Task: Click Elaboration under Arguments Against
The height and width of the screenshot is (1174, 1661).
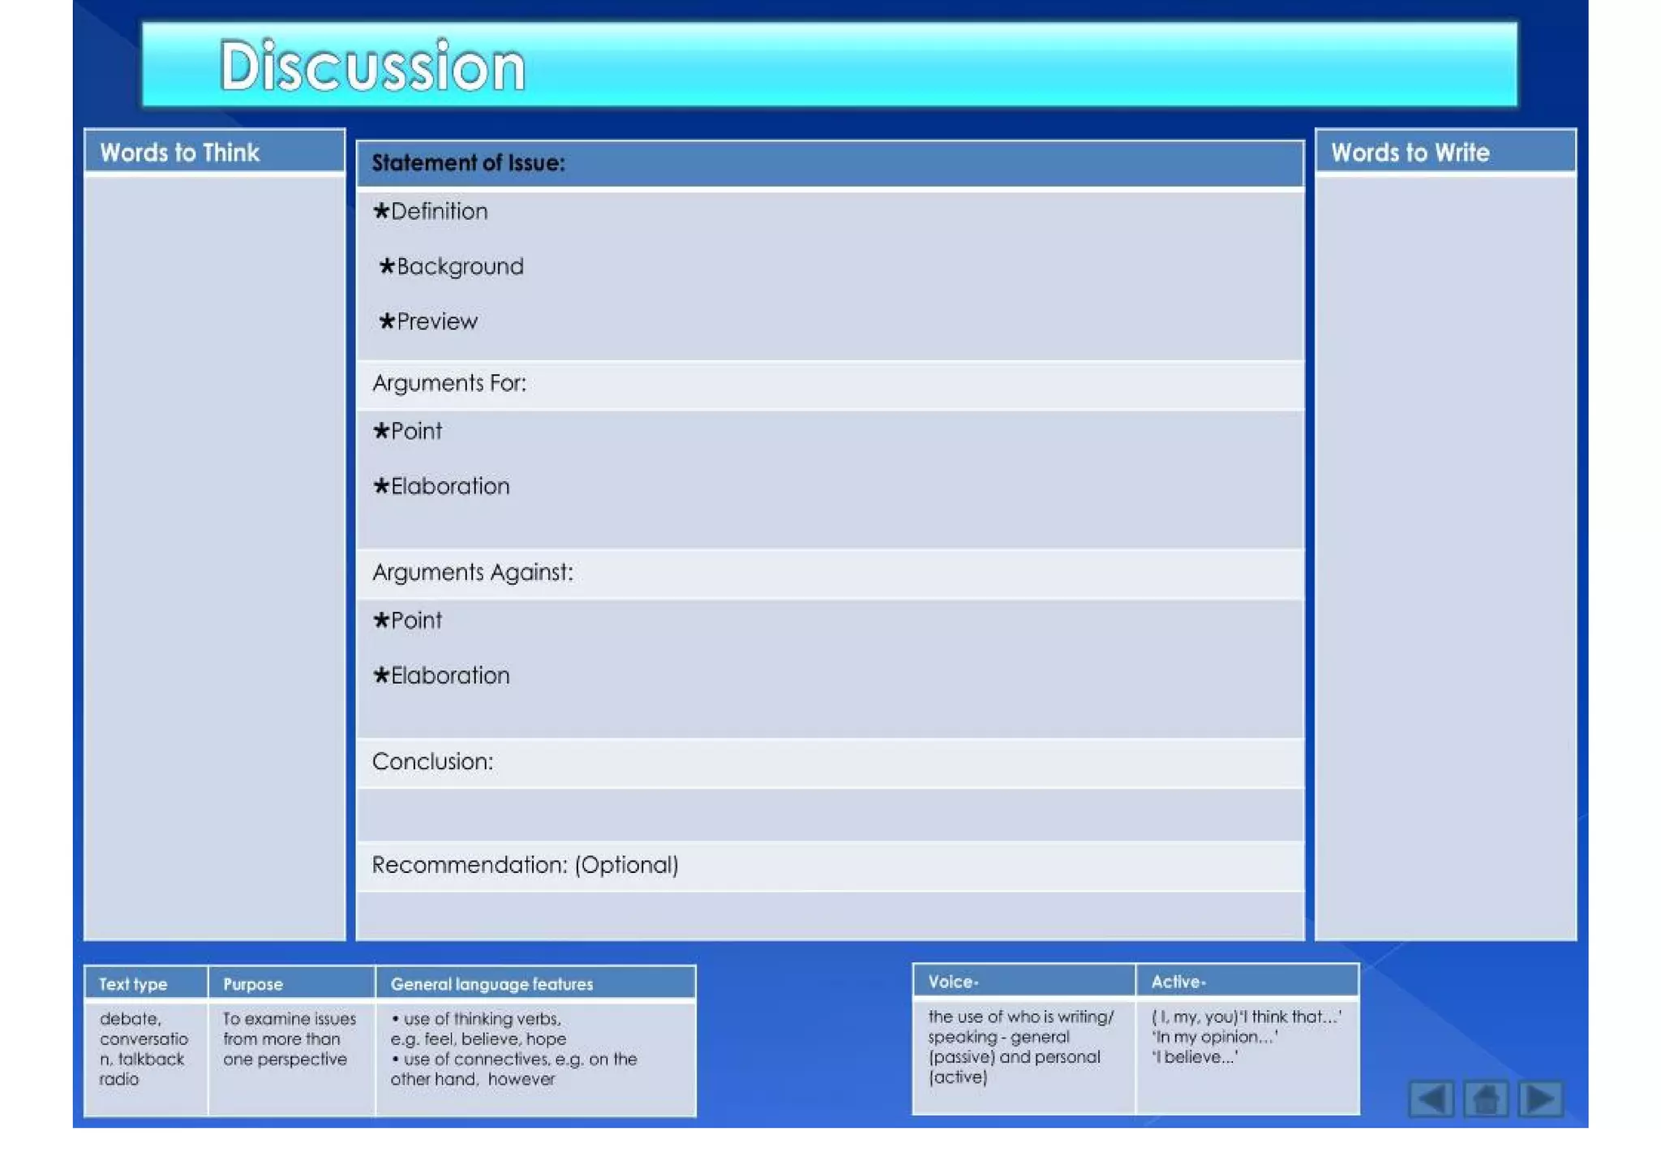Action: (x=442, y=676)
